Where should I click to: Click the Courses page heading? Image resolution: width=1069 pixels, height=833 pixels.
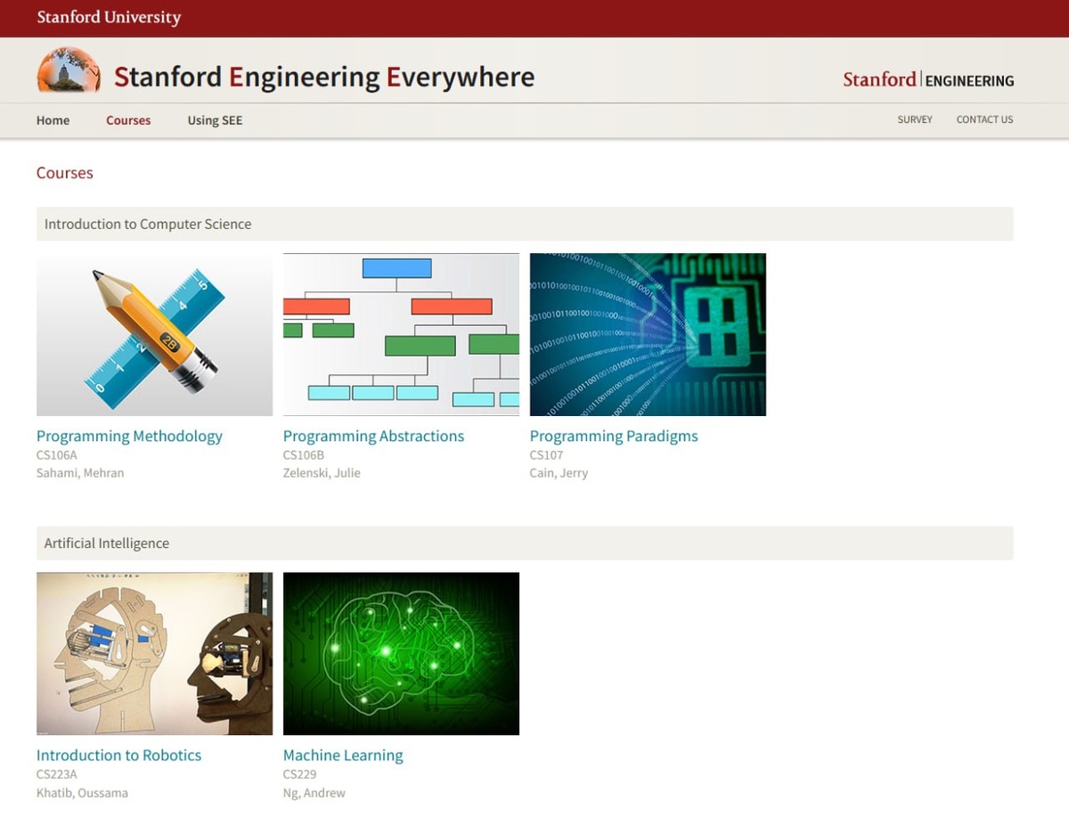pos(64,173)
